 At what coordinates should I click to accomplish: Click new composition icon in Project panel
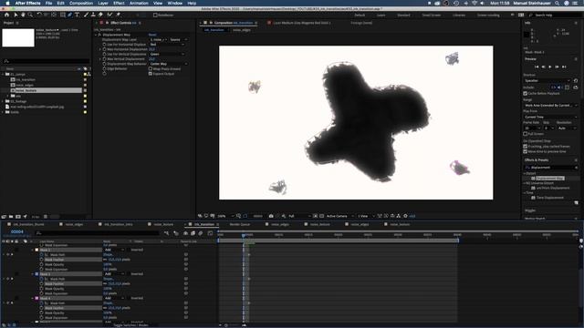(x=18, y=217)
